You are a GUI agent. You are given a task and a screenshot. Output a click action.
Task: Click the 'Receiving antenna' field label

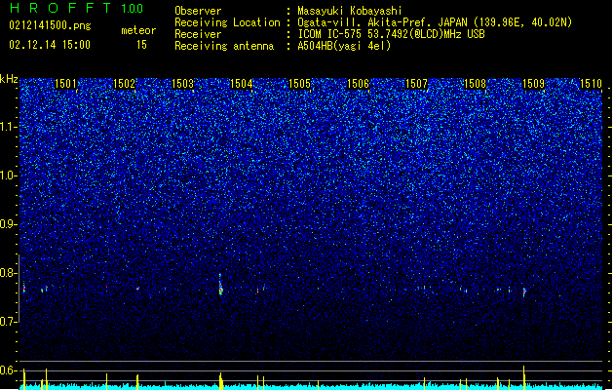(x=224, y=46)
